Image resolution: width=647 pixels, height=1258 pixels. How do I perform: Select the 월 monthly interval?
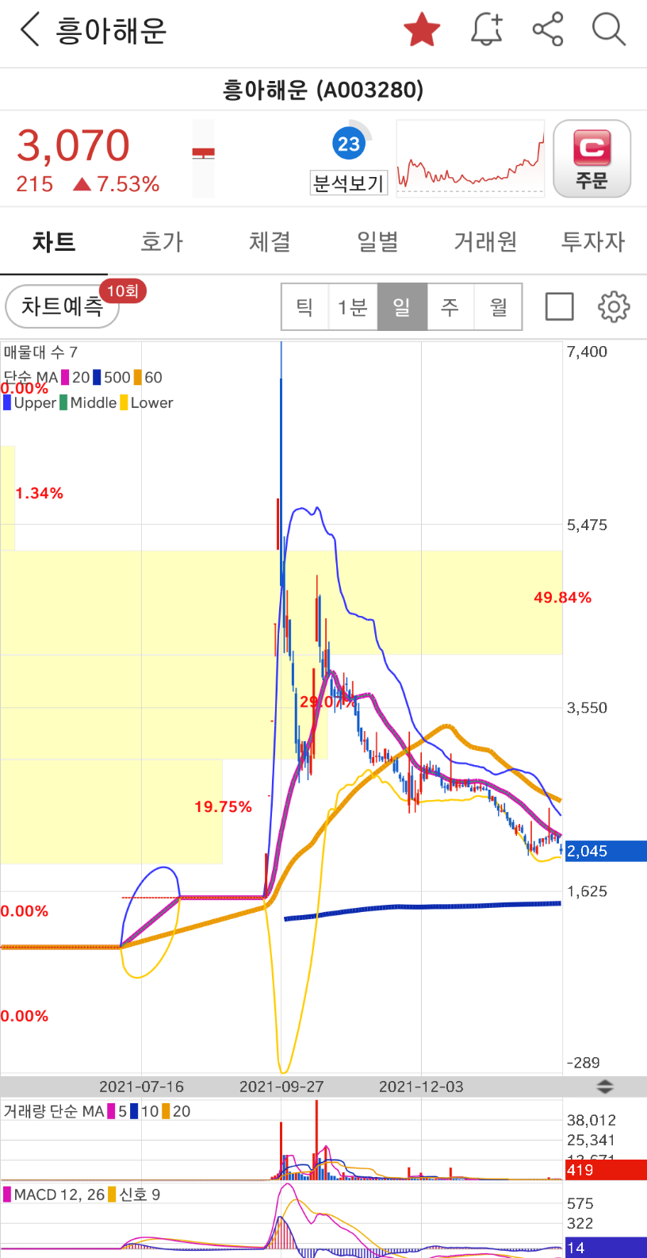498,306
